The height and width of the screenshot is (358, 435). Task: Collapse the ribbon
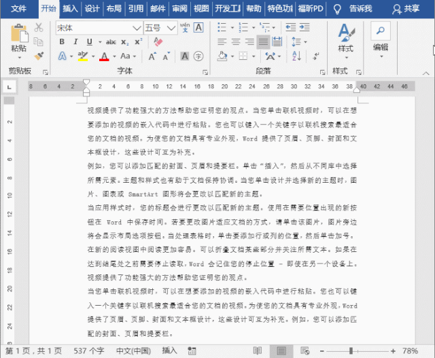coord(426,73)
